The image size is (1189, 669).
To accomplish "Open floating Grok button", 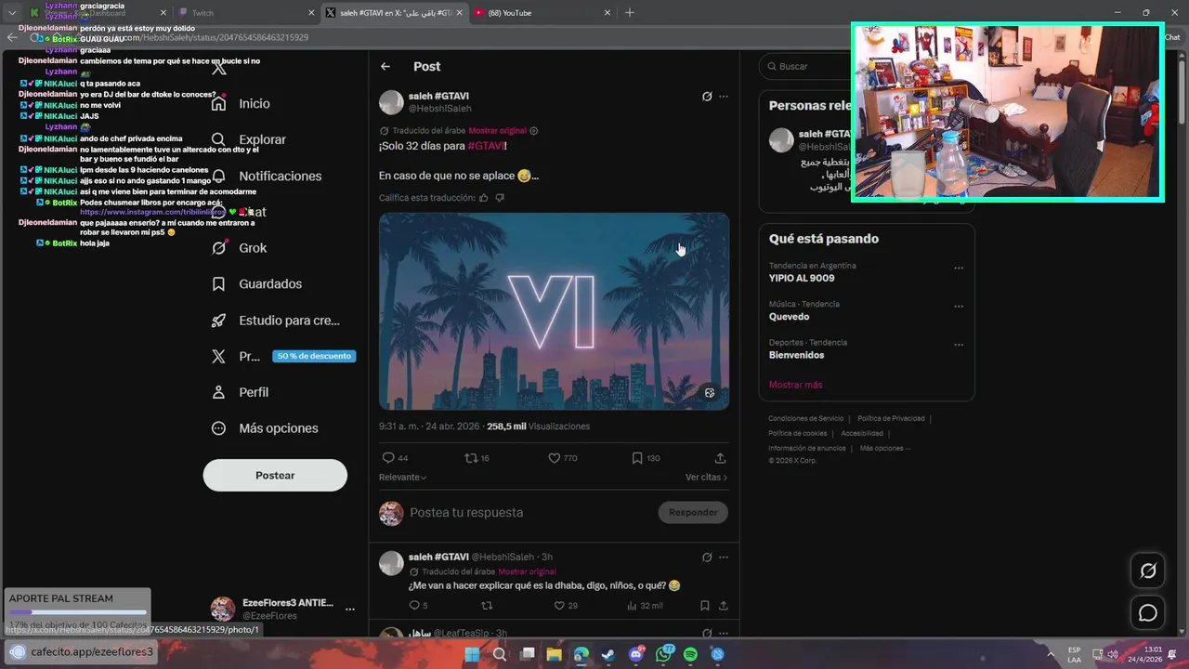I will [x=1148, y=571].
